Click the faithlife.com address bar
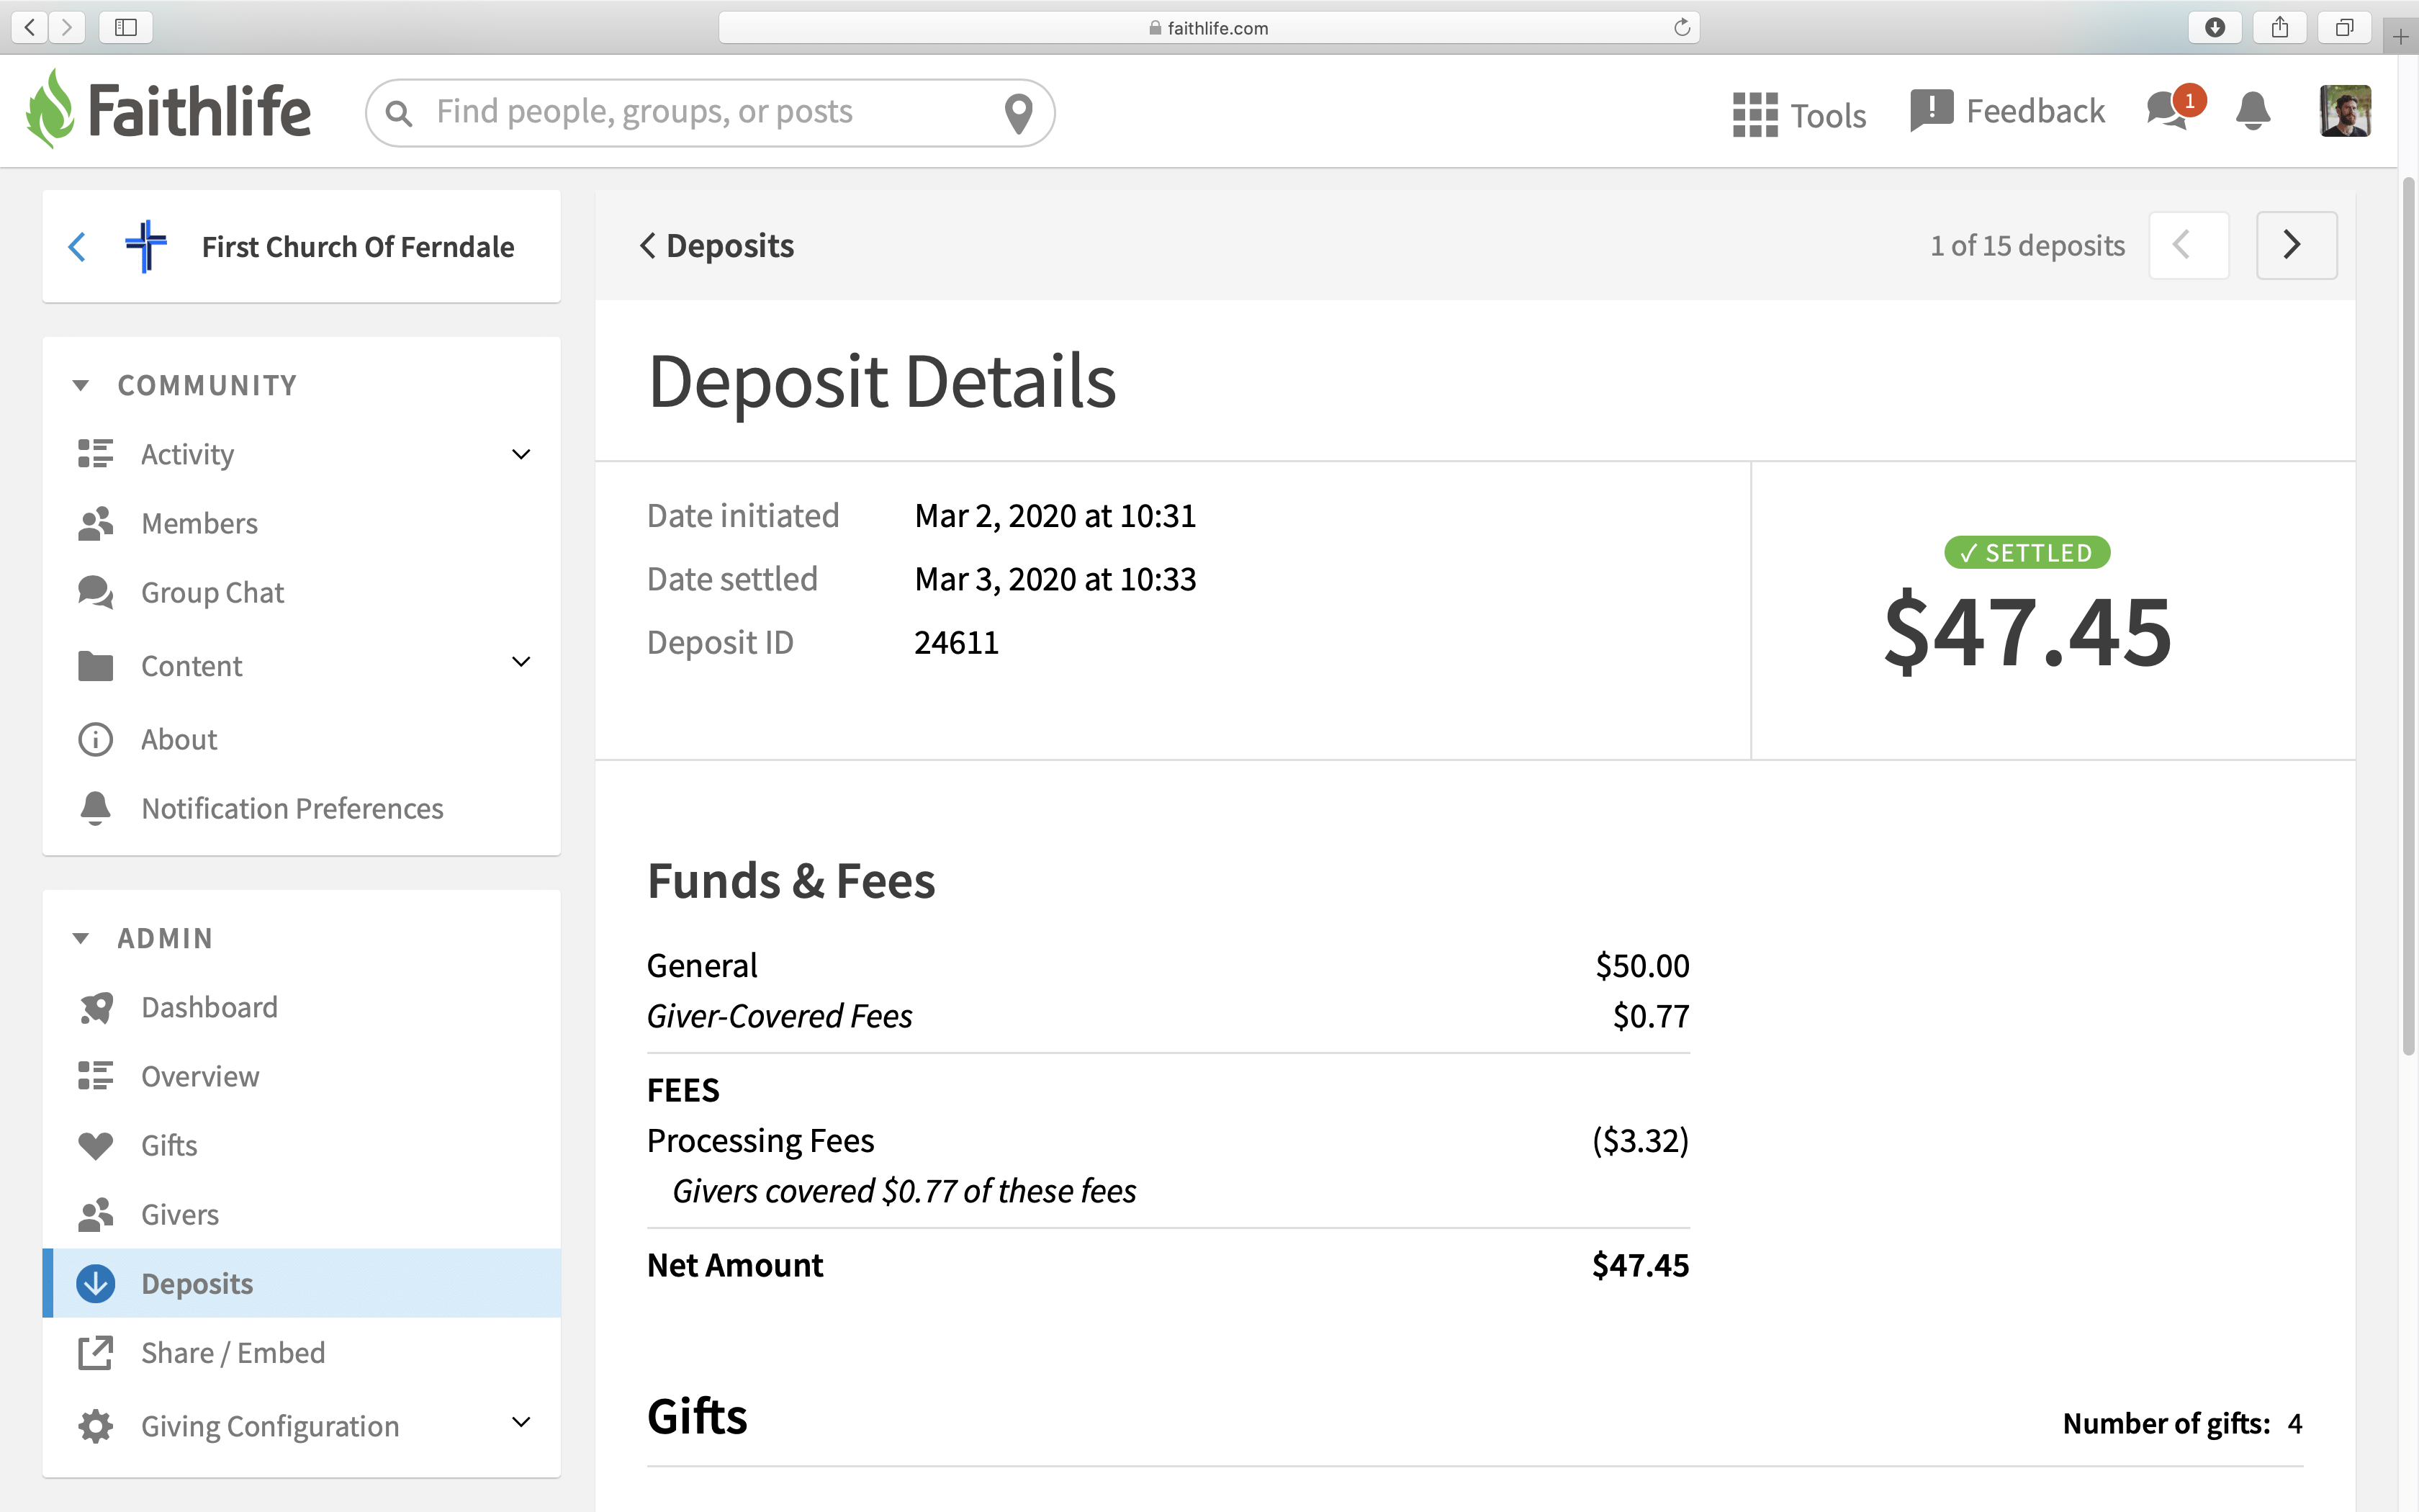The width and height of the screenshot is (2419, 1512). tap(1209, 28)
